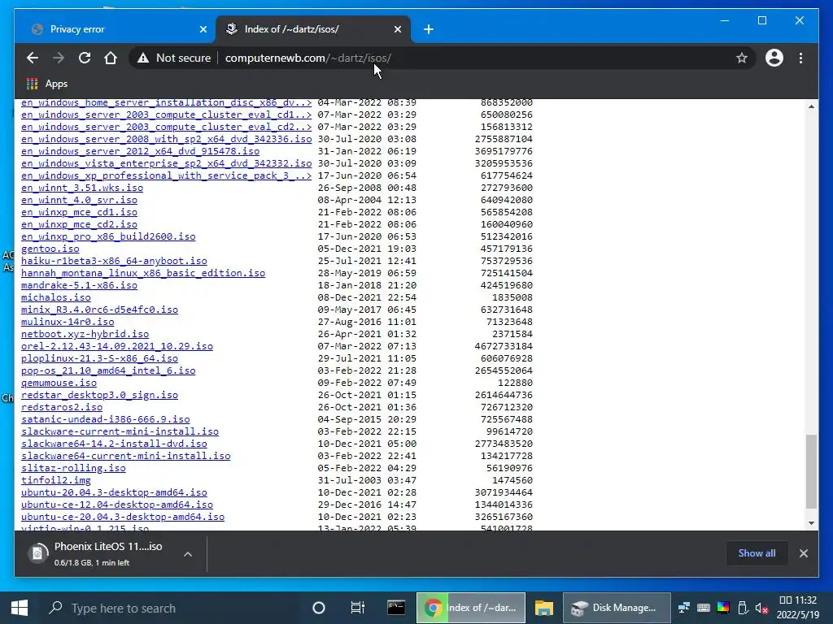Open Task View on the taskbar

click(x=358, y=608)
